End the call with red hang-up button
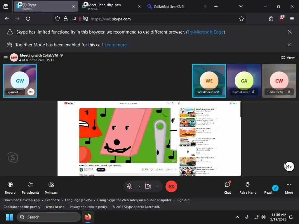 click(x=171, y=186)
